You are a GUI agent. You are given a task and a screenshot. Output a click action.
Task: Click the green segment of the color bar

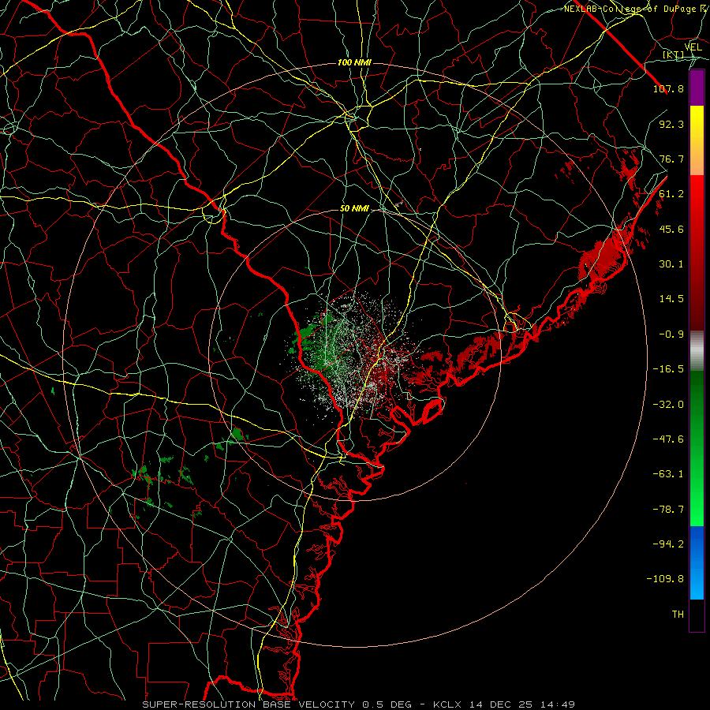697,448
